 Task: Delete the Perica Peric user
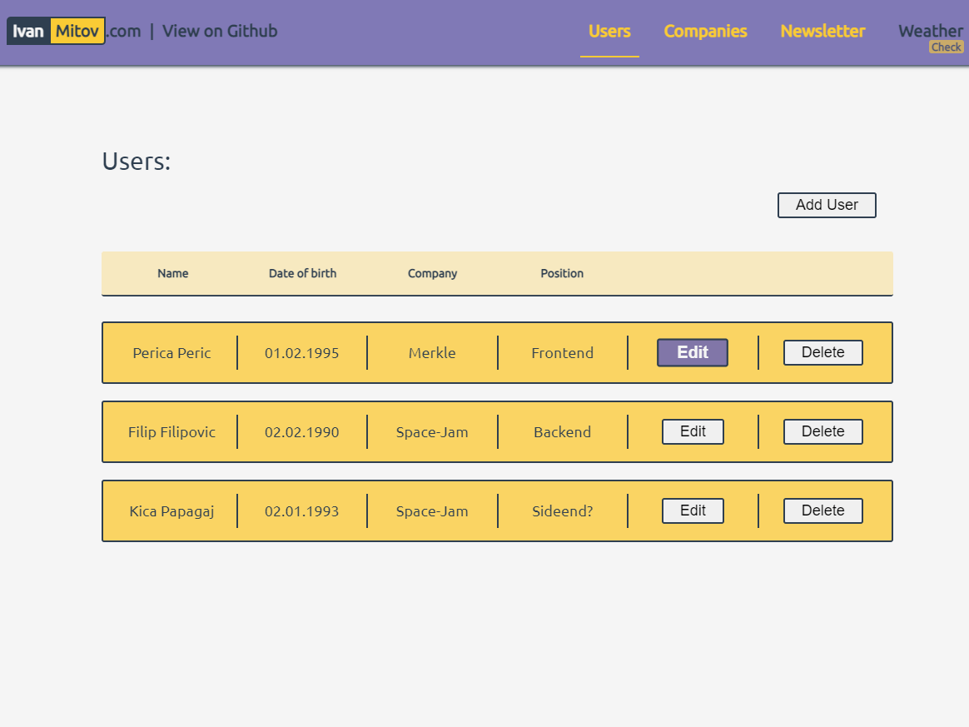click(x=822, y=352)
